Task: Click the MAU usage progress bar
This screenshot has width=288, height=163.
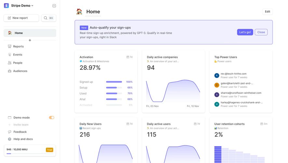Action: (30, 154)
